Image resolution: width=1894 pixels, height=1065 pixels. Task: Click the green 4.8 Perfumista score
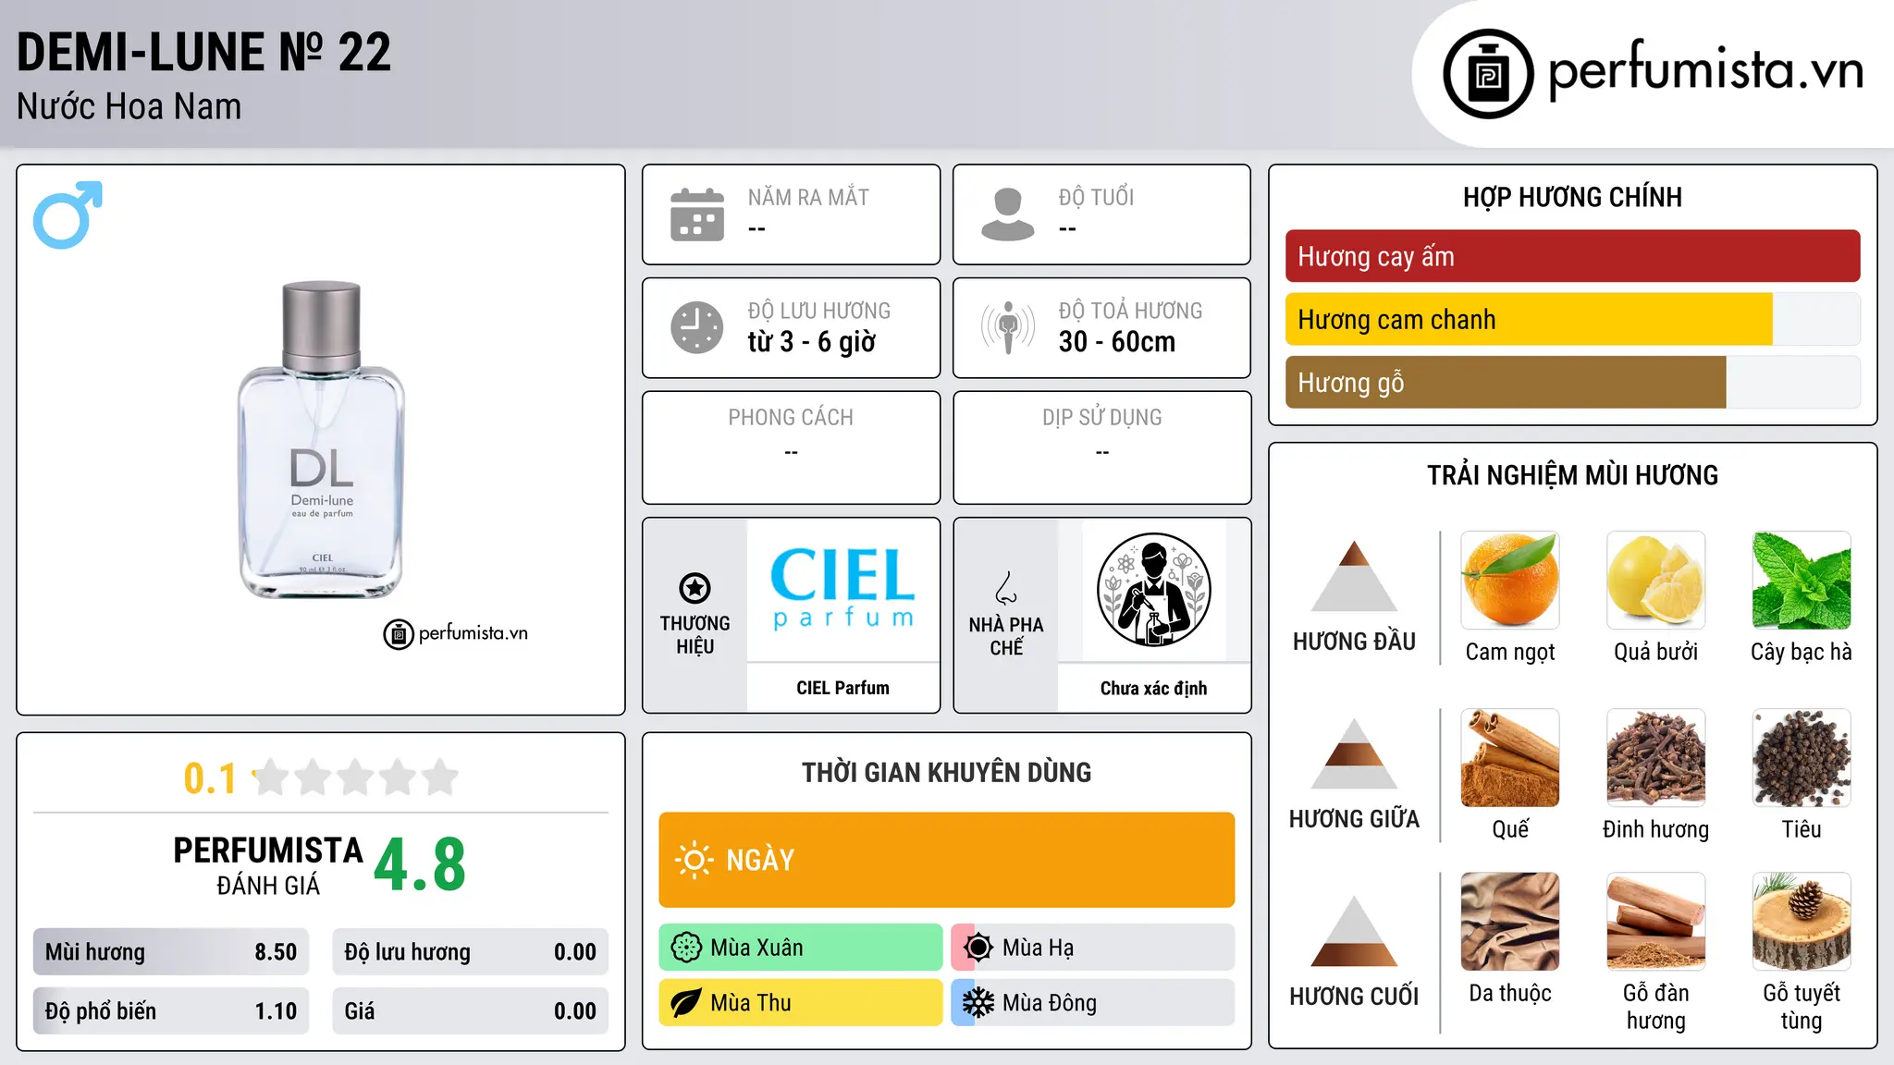tap(420, 865)
